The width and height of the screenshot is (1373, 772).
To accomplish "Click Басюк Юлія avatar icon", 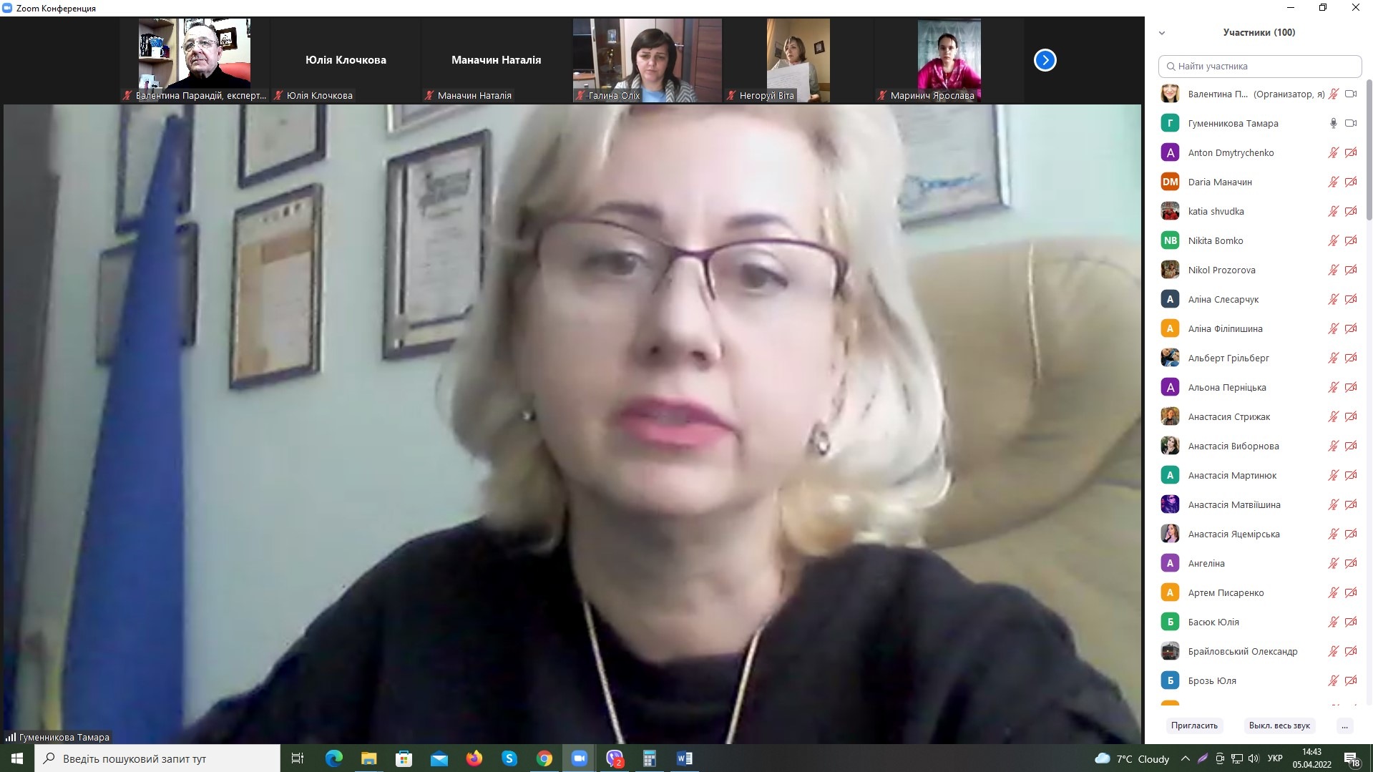I will point(1170,622).
